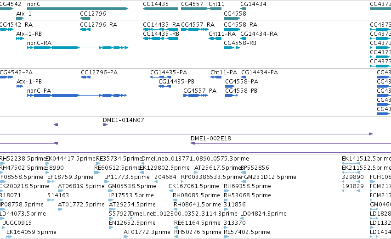Select the nonC-RA transcript
This screenshot has height=239, width=391.
tap(78, 48)
